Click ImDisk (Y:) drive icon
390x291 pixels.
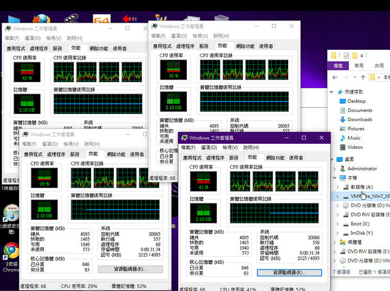click(346, 233)
